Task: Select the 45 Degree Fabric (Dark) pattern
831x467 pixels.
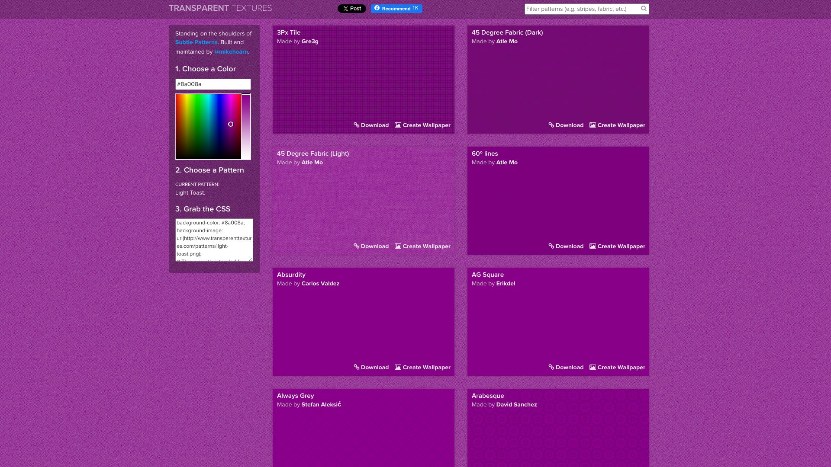Action: point(558,80)
